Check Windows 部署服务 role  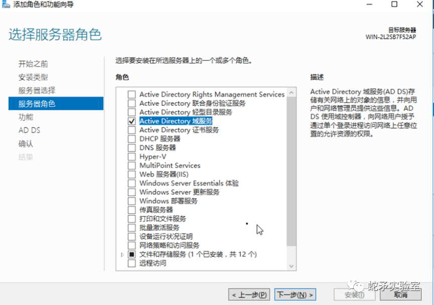[x=132, y=201]
